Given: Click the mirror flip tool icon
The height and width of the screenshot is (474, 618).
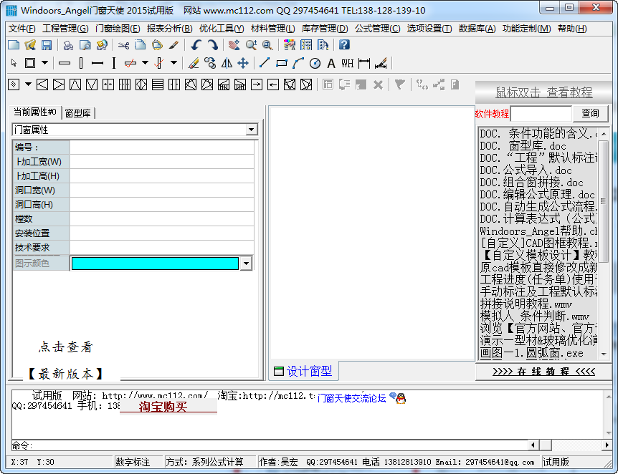Looking at the screenshot, I should (x=227, y=63).
